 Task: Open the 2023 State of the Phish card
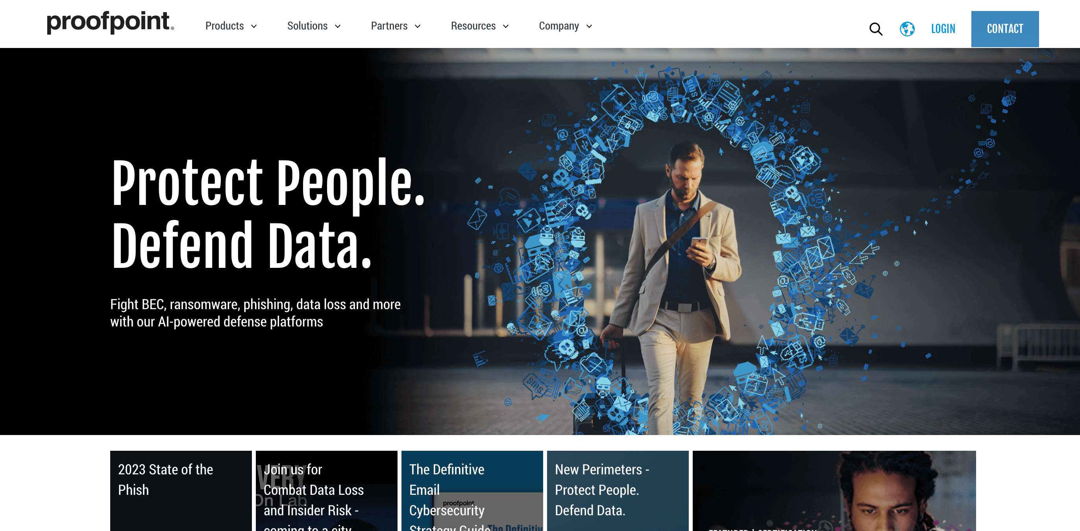tap(181, 491)
